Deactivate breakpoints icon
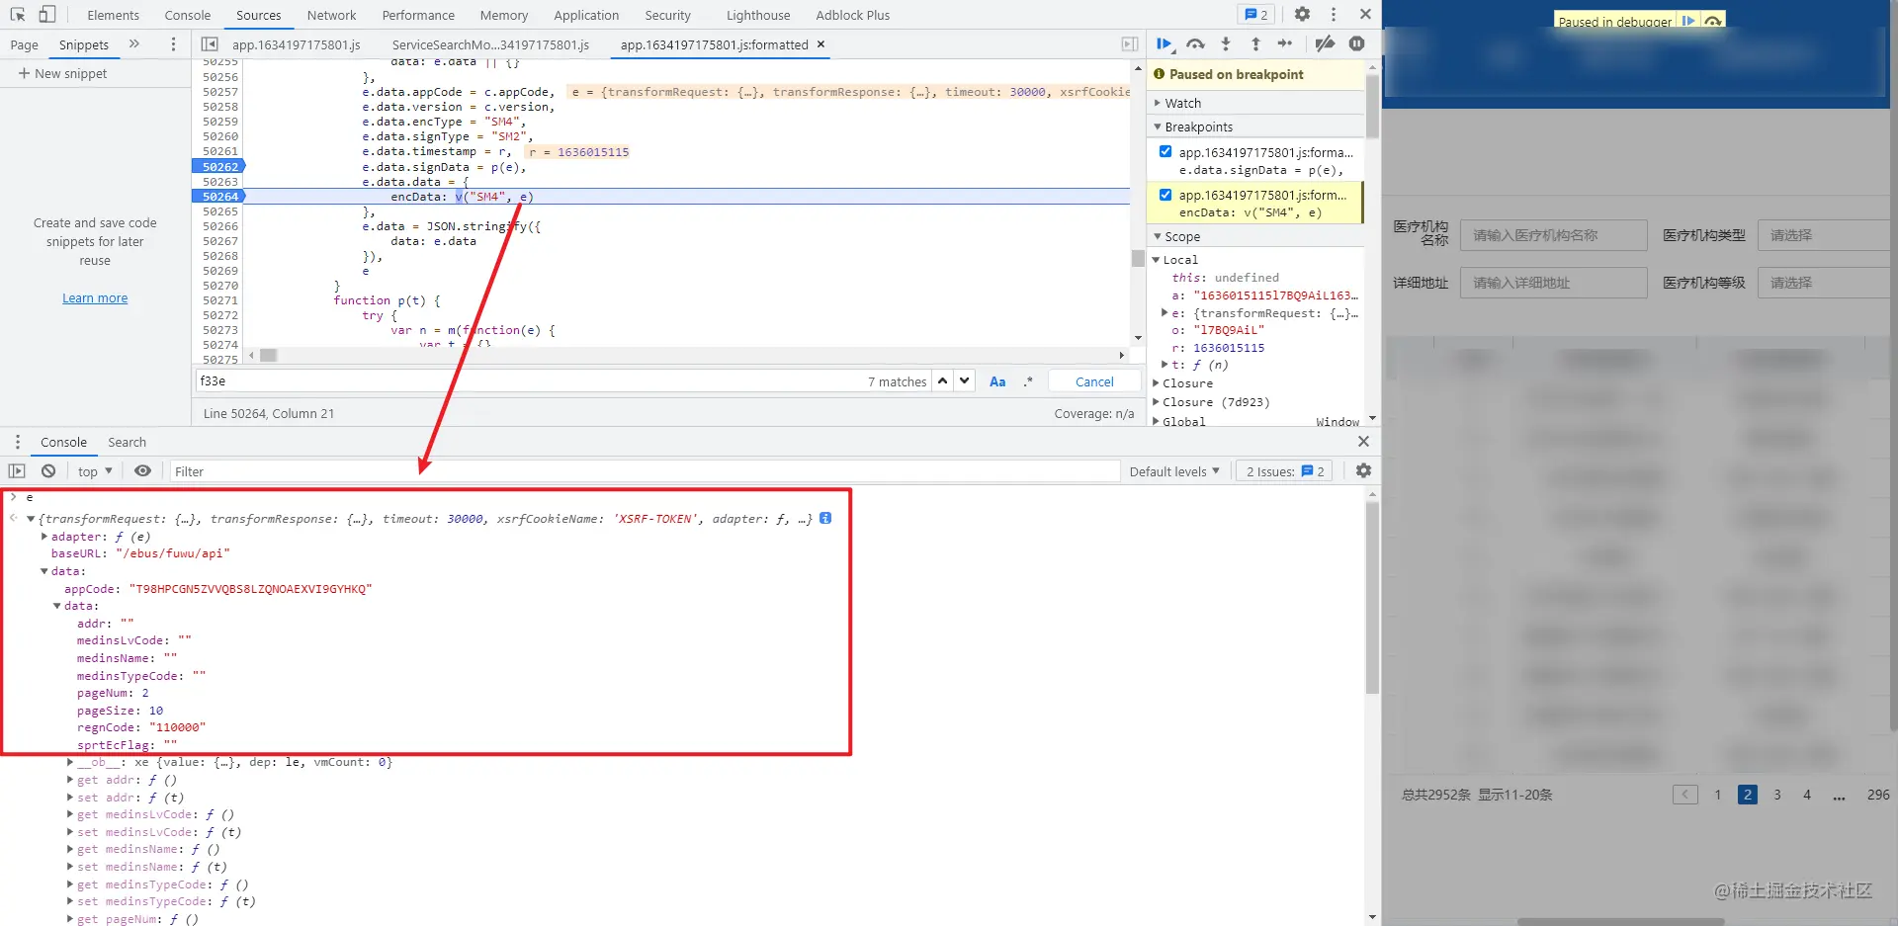1898x926 pixels. [1326, 43]
